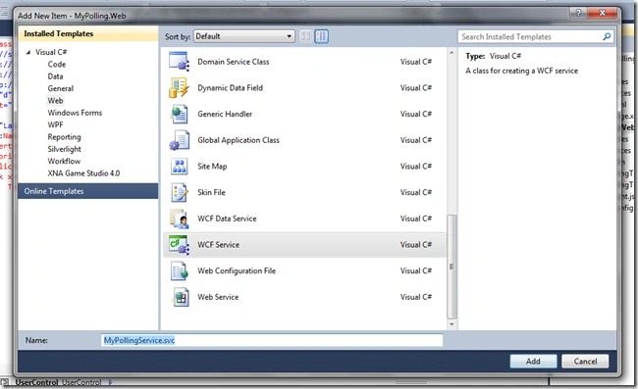Click the Dynamic Data Field label

coord(231,88)
